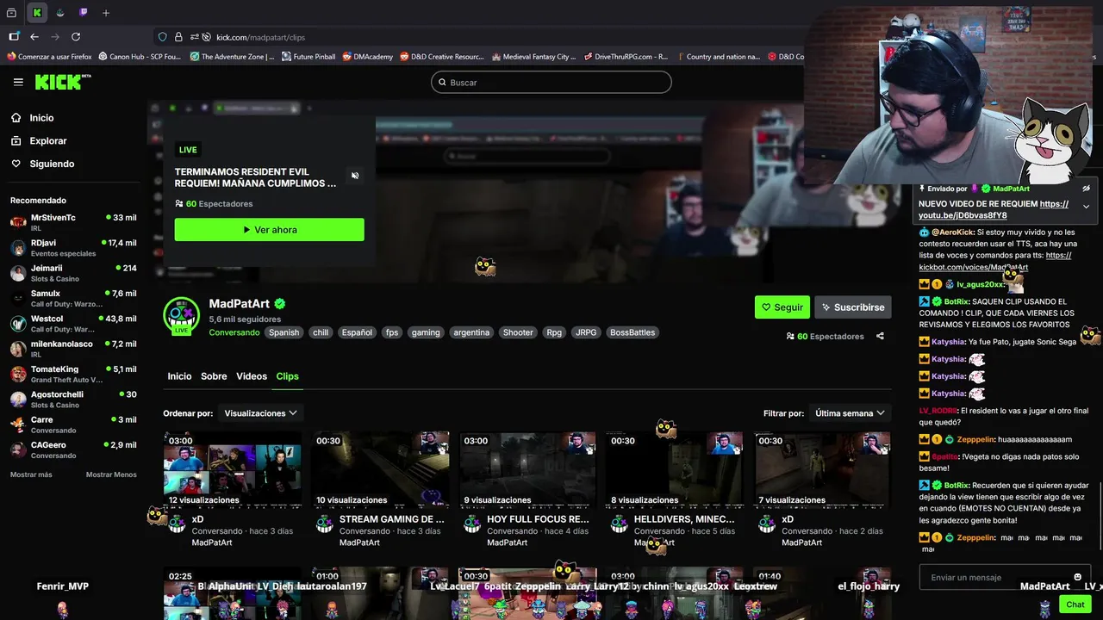Reload the current page
The width and height of the screenshot is (1103, 620).
(x=76, y=37)
